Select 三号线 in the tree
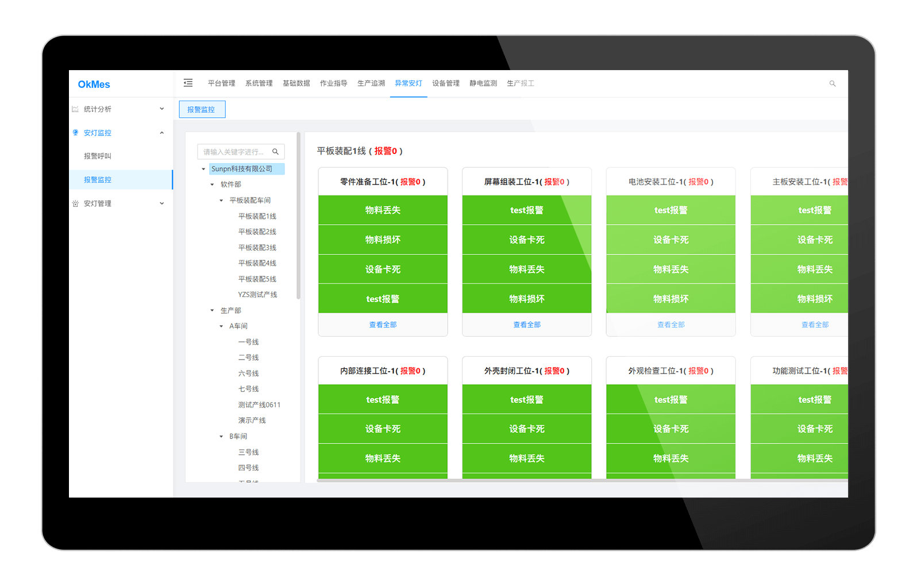 tap(248, 452)
